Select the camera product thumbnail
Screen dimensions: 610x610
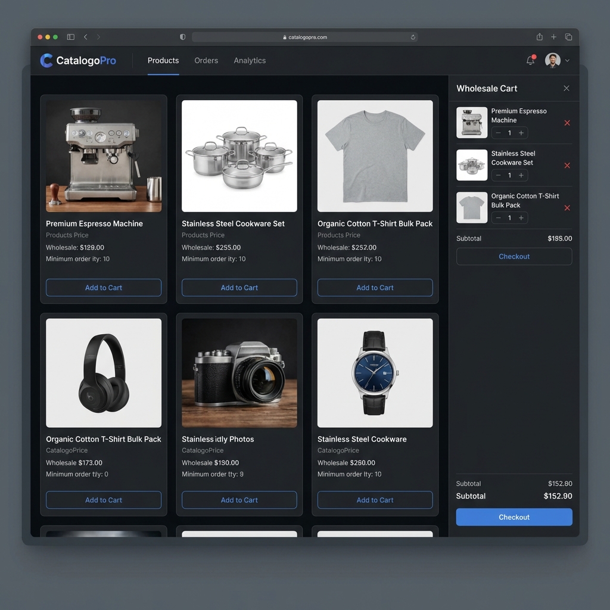coord(239,373)
